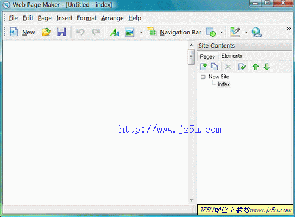Click the scrollbar up arrow

click(191, 45)
